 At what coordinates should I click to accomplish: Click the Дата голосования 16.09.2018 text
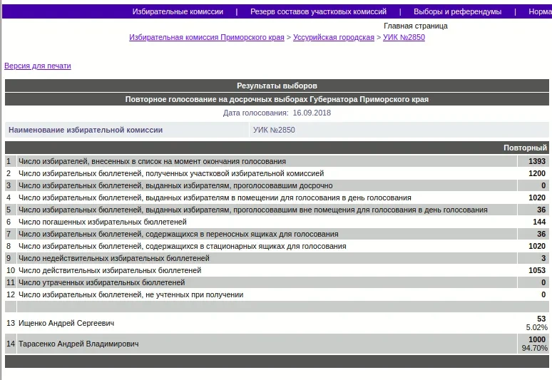coord(277,113)
